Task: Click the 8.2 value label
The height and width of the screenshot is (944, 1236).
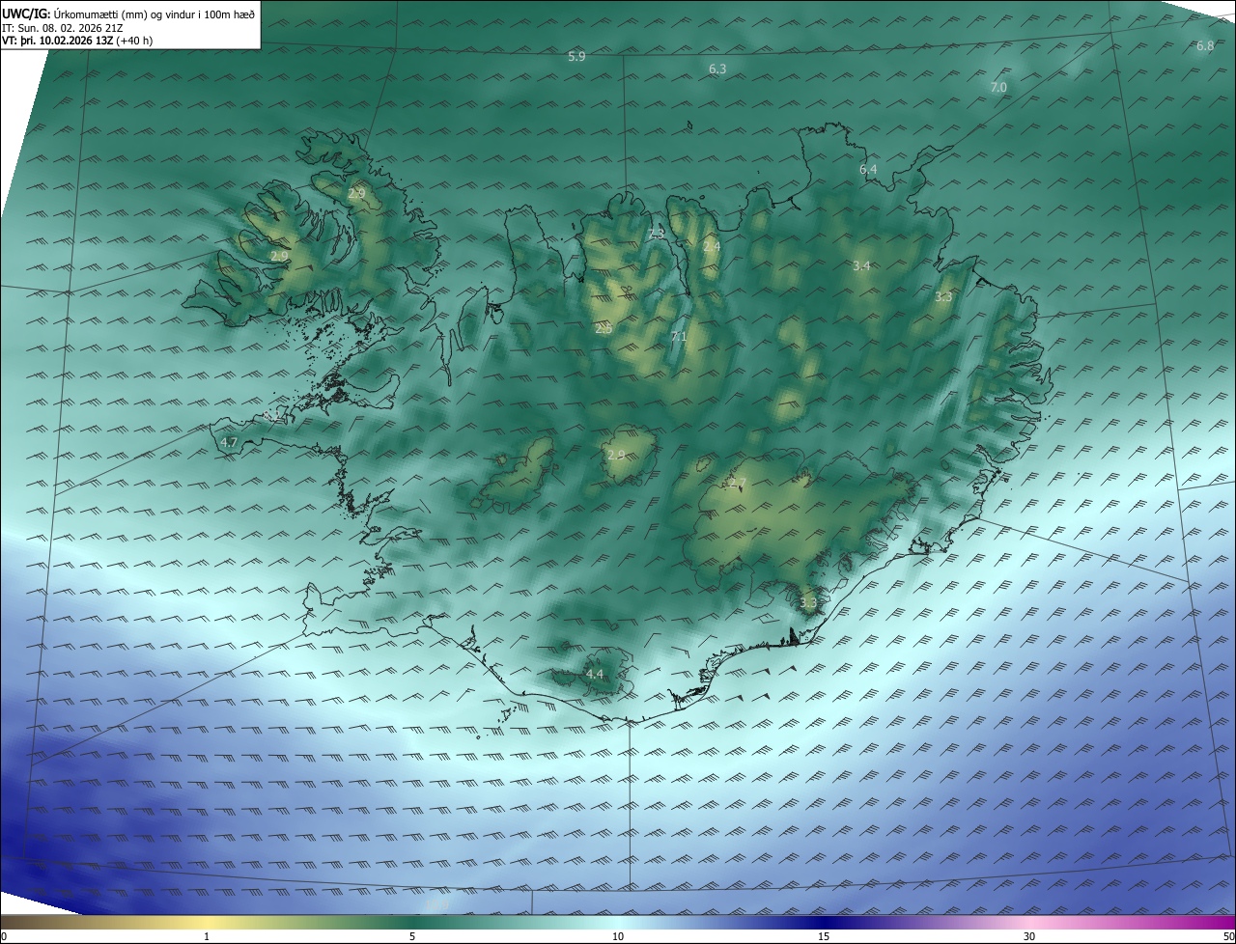Action: click(272, 415)
